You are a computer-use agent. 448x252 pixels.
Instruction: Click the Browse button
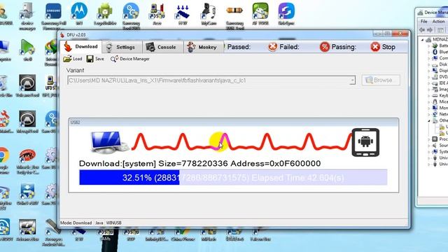pyautogui.click(x=381, y=80)
